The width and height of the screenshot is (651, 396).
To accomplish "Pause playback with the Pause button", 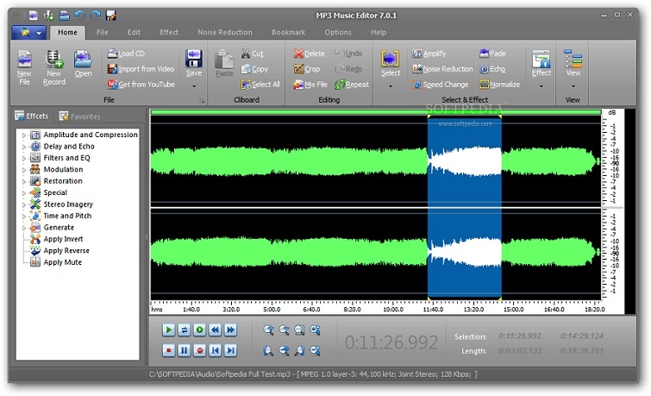I will 184,350.
